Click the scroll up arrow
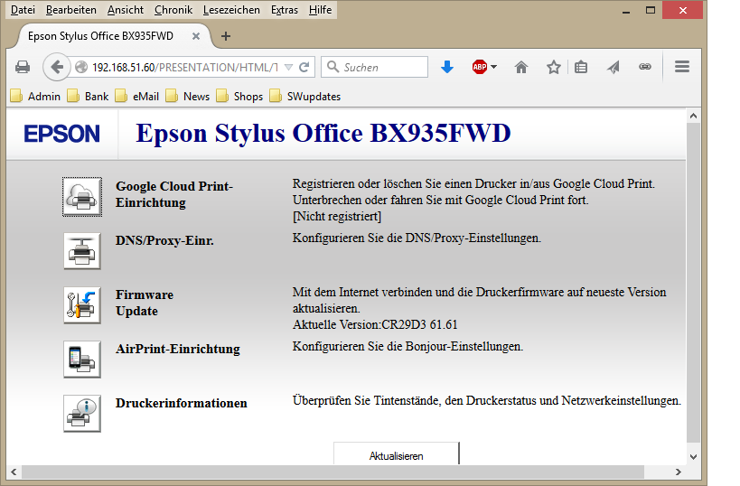 pos(693,116)
